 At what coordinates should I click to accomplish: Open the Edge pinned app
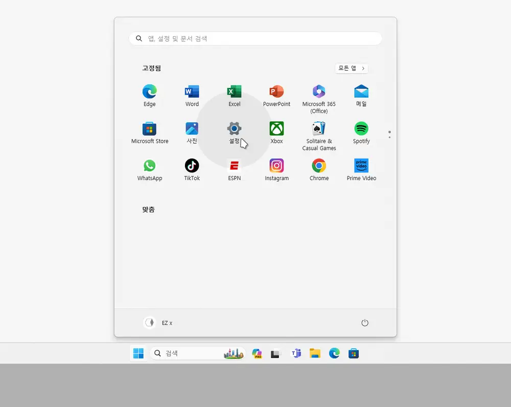[x=150, y=95]
